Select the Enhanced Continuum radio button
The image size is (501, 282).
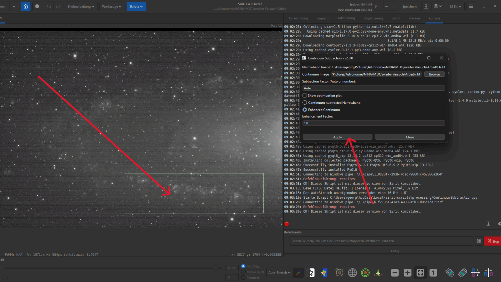pyautogui.click(x=305, y=110)
